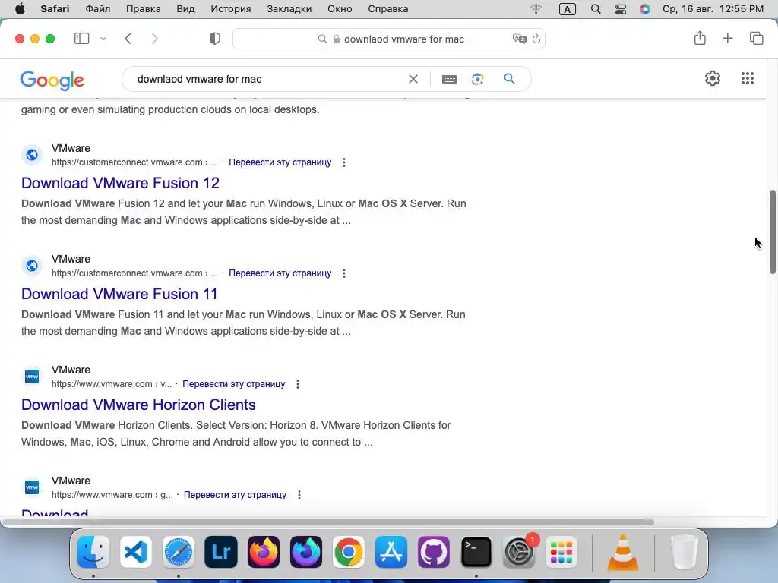
Task: Open more options for Horizon Clients result
Action: 298,384
